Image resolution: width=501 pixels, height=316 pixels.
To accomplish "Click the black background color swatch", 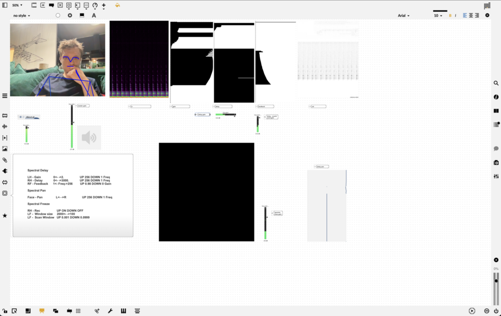I will click(x=82, y=16).
